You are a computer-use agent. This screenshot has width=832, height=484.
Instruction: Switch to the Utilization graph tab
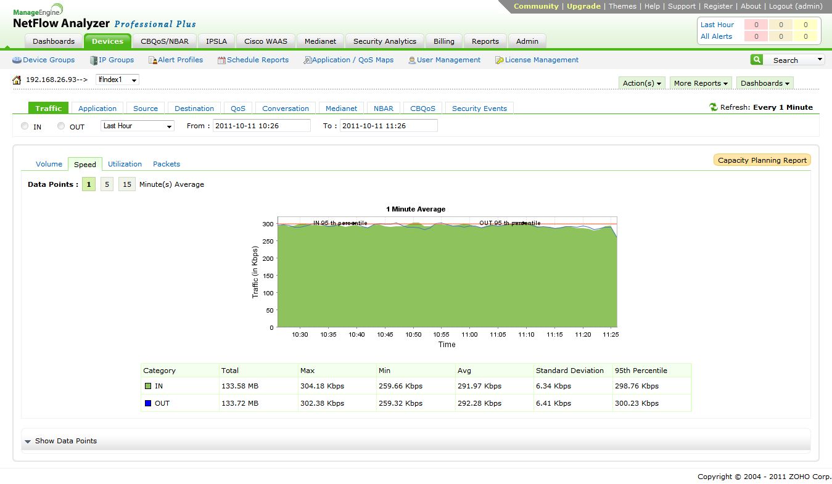click(x=125, y=164)
